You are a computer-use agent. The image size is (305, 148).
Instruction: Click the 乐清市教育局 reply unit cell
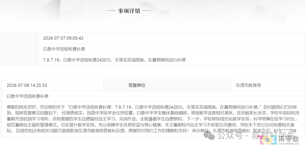248,86
